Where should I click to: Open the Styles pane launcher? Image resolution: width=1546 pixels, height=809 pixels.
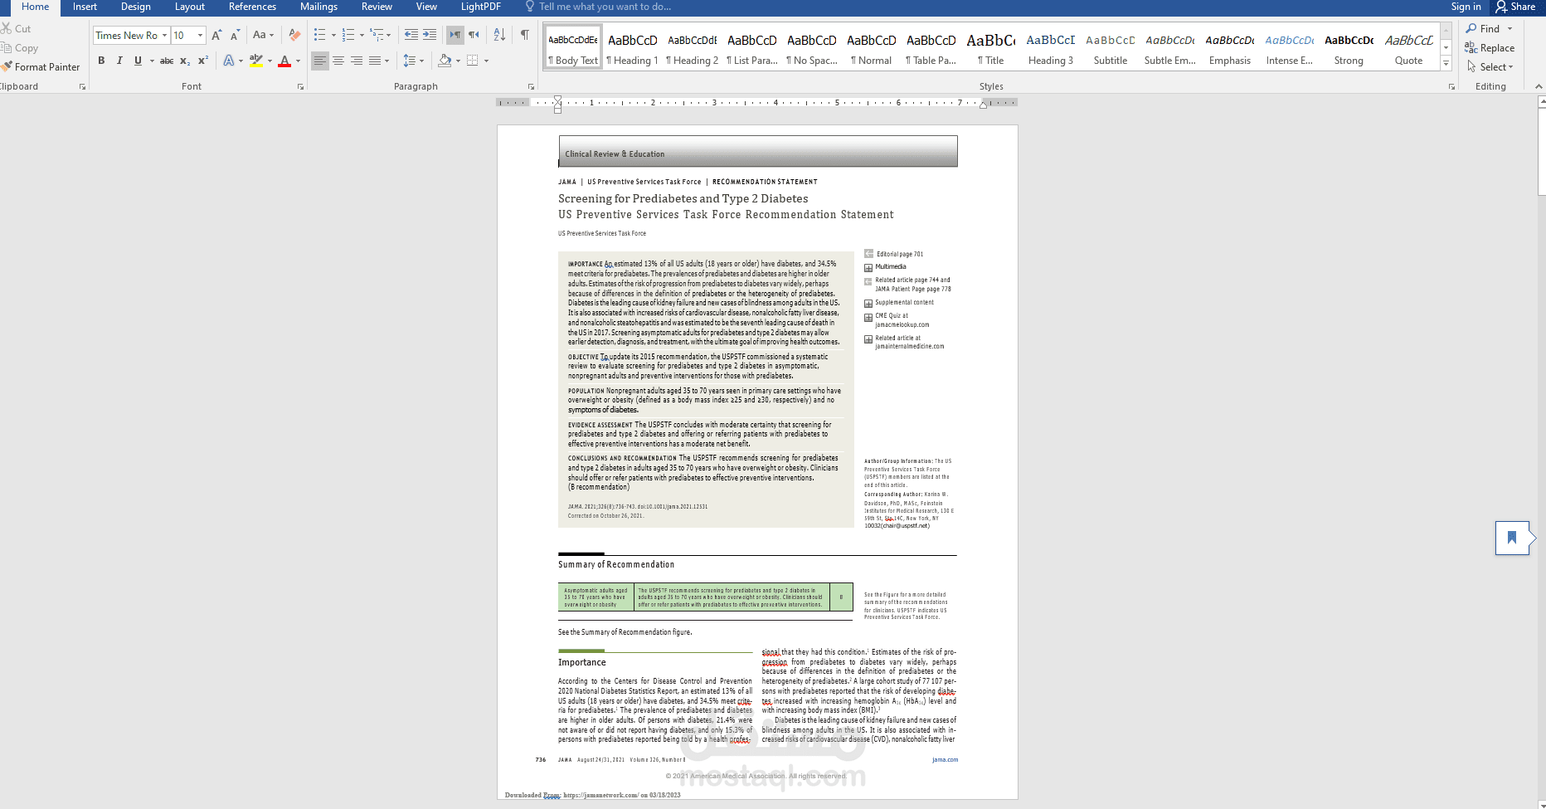(1451, 86)
